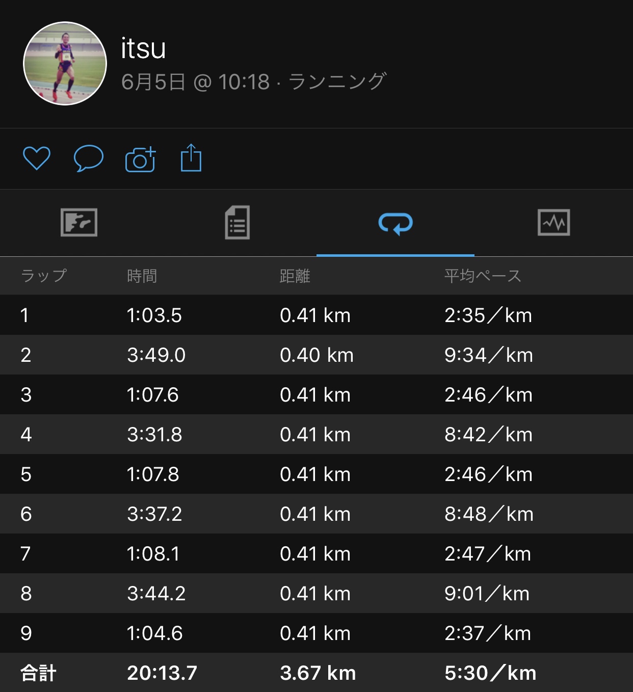Open the itsu username profile link

[x=144, y=49]
